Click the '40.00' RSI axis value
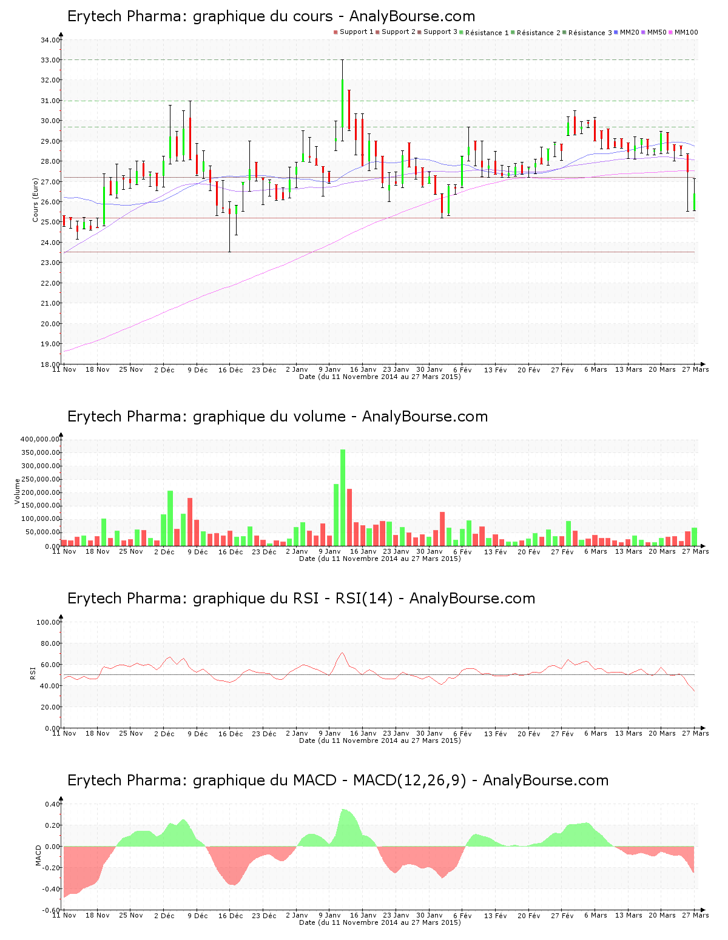The height and width of the screenshot is (940, 728). [49, 686]
